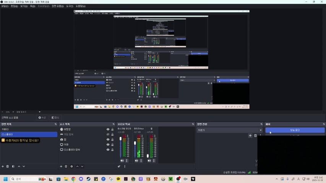Click the Desktop Audio volume slider handle
This screenshot has height=183, width=326.
click(x=121, y=138)
